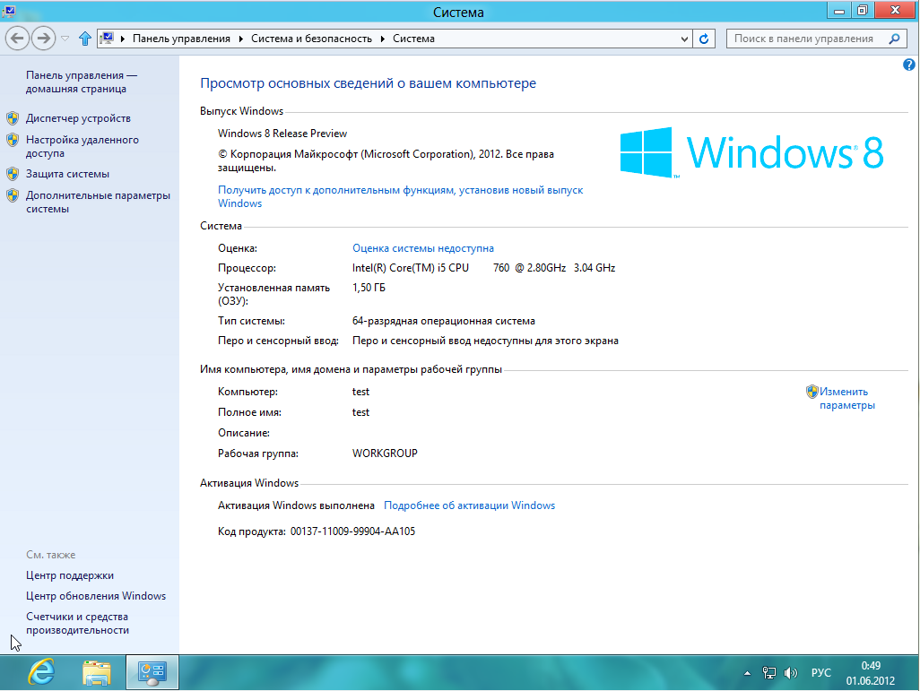Click Изменить параметры link
Image resolution: width=920 pixels, height=691 pixels.
click(x=846, y=398)
